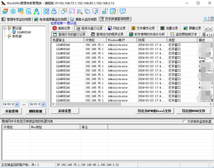The width and height of the screenshot is (214, 168).
Task: Click the 备注 column header in lower list
Action: coord(94,127)
